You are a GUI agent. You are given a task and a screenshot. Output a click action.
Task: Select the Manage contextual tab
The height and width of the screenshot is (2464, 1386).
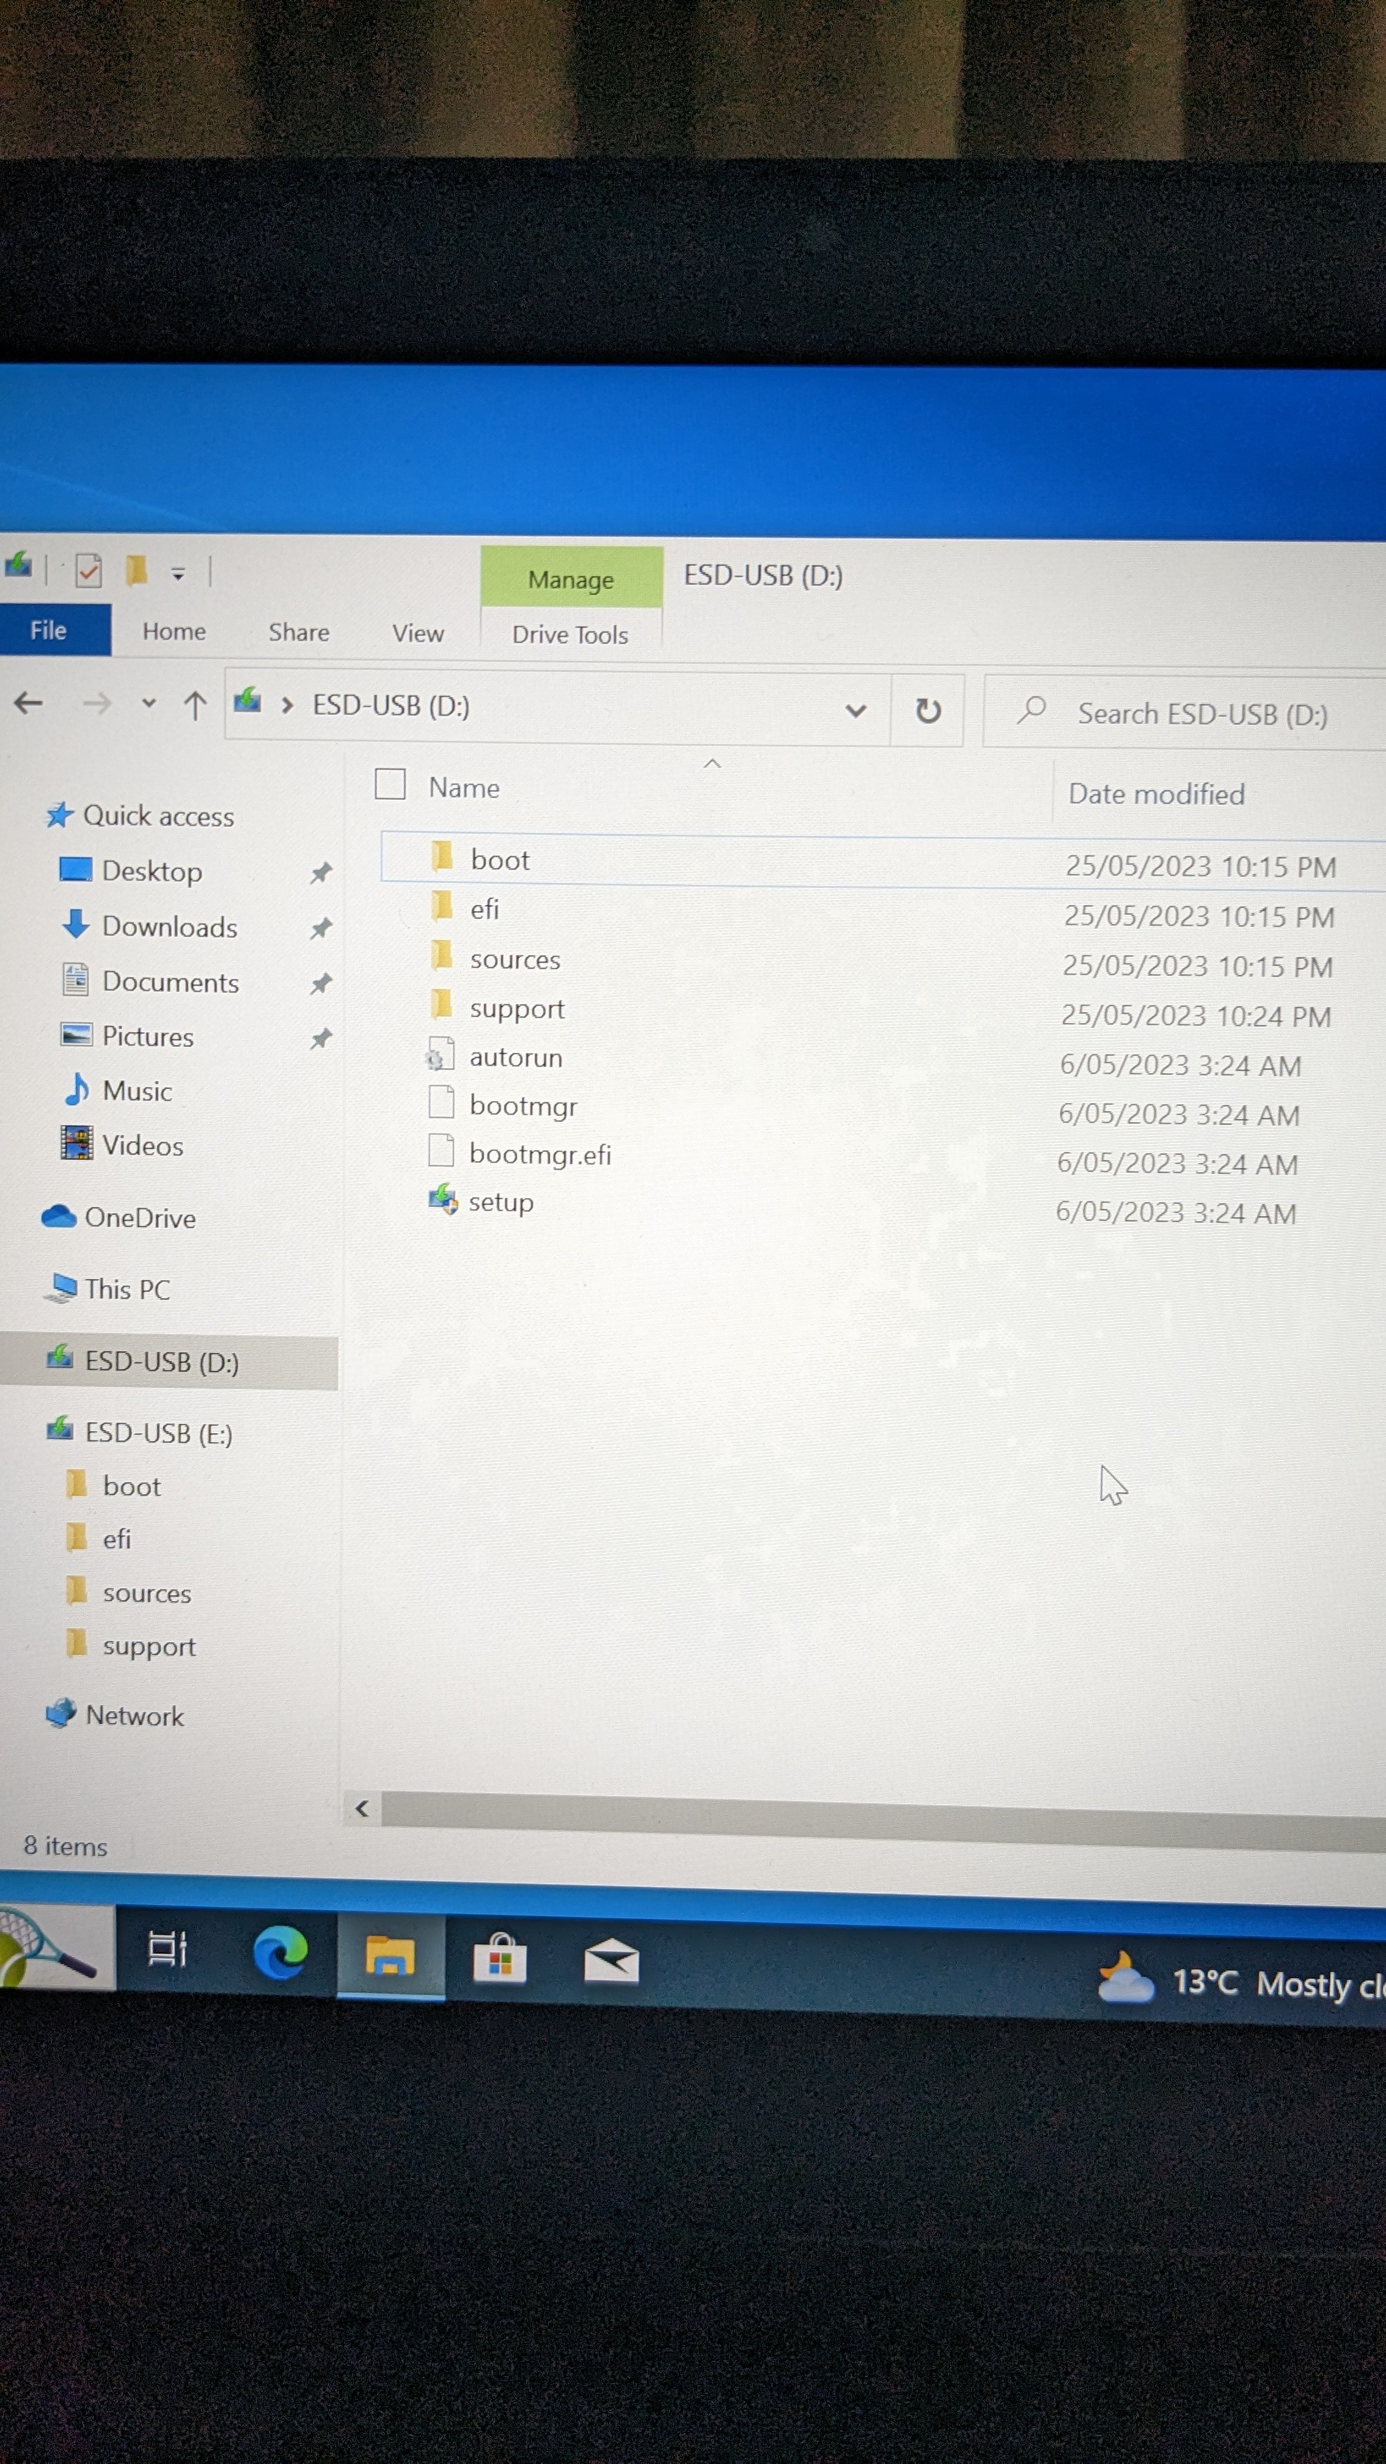[571, 579]
